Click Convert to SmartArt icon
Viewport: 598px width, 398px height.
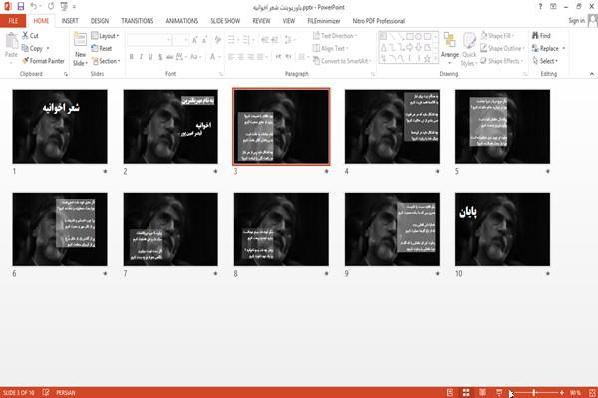click(x=342, y=61)
